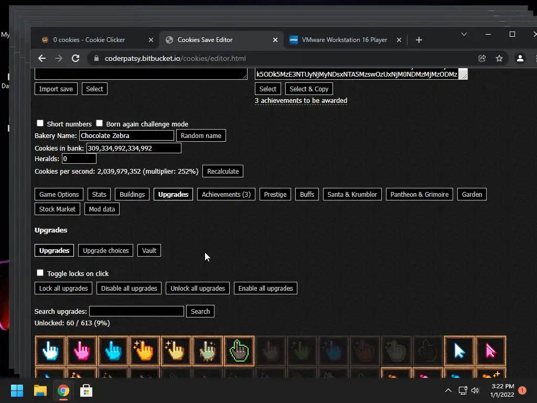The image size is (537, 403).
Task: Click the browser address bar URL
Action: tap(175, 58)
